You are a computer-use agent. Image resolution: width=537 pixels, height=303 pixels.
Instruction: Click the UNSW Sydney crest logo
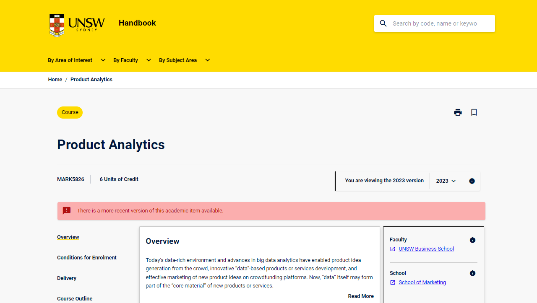point(77,26)
